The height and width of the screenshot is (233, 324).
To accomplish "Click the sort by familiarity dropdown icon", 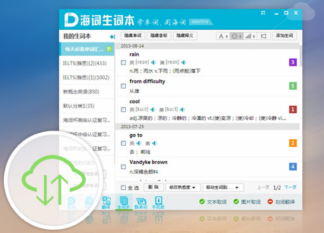I will pyautogui.click(x=250, y=36).
